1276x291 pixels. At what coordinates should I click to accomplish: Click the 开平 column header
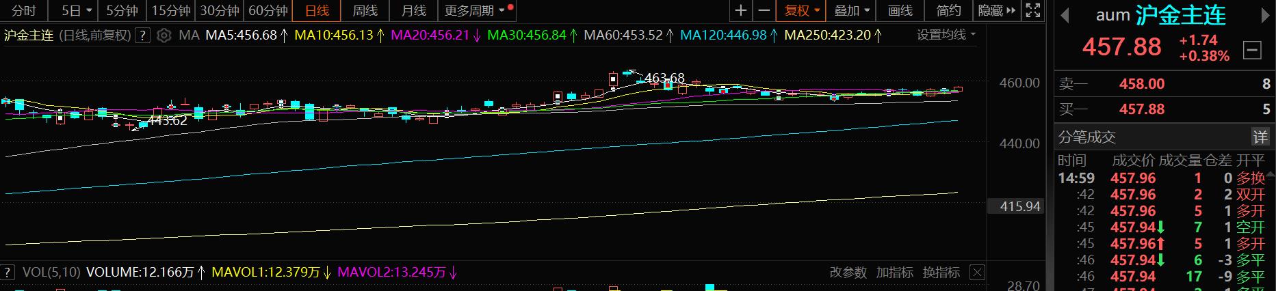tap(1251, 161)
